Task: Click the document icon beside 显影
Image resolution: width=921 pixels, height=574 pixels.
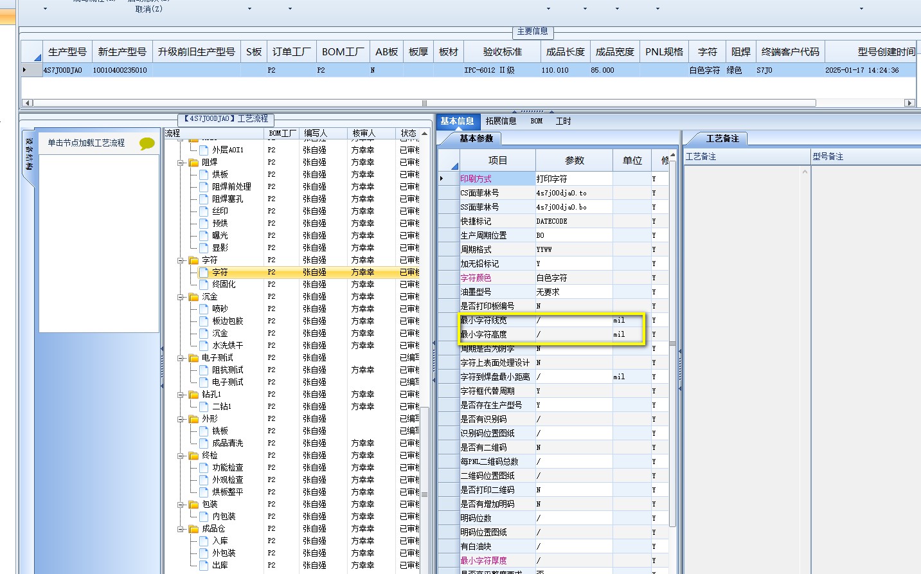Action: pos(204,248)
